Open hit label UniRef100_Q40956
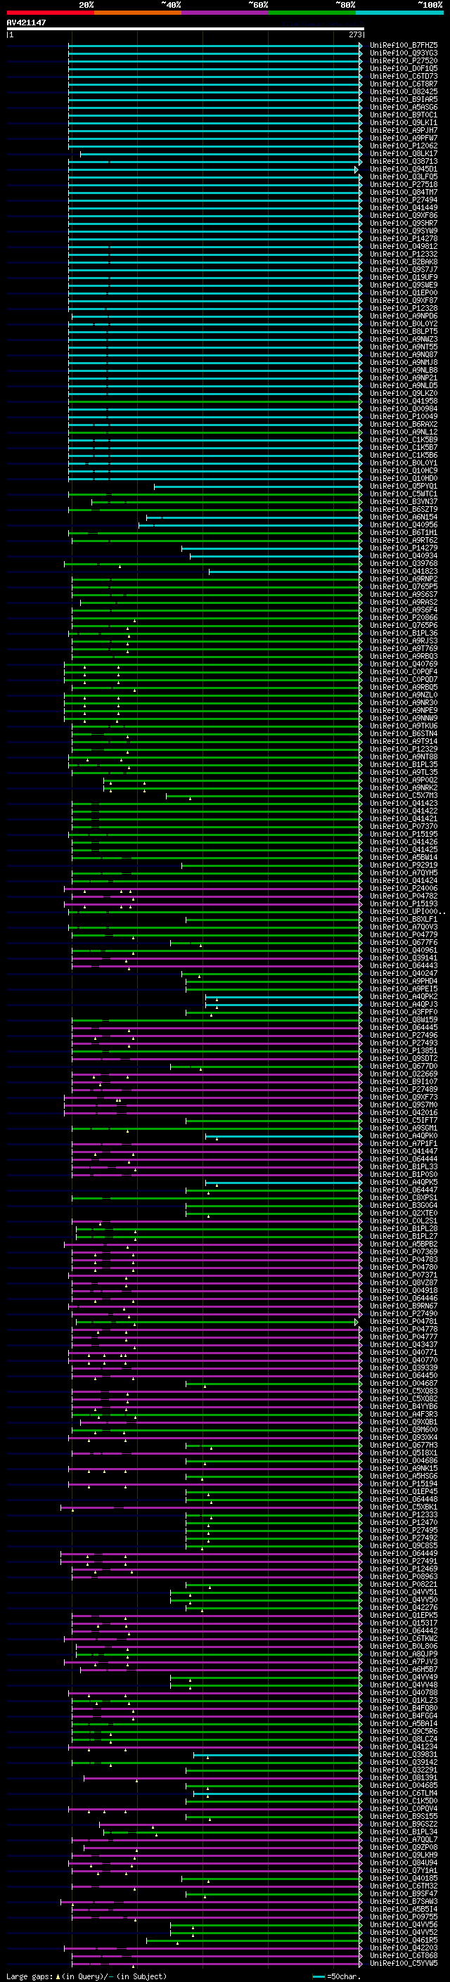The image size is (450, 1982). [404, 525]
